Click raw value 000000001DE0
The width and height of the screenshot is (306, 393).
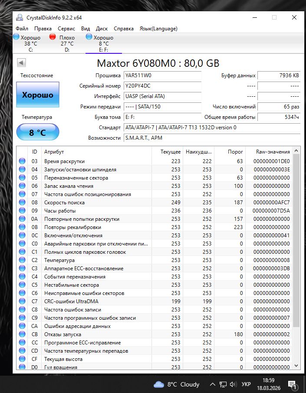(x=271, y=161)
